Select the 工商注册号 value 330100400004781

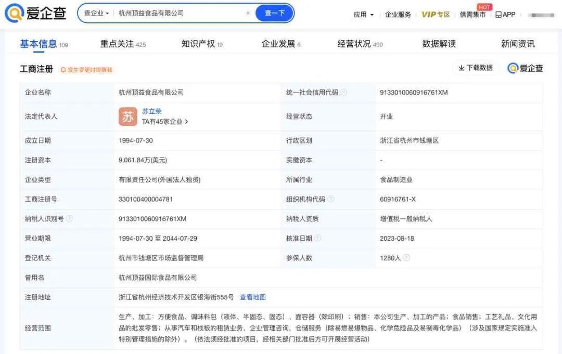point(146,199)
